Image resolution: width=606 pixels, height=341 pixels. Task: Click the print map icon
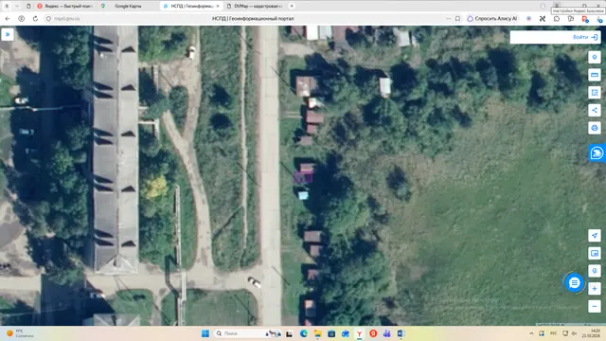(x=595, y=128)
